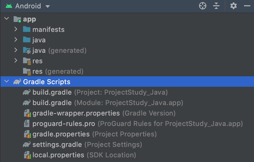This screenshot has height=162, width=254.
Task: Click the app module folder icon
Action: [x=17, y=19]
